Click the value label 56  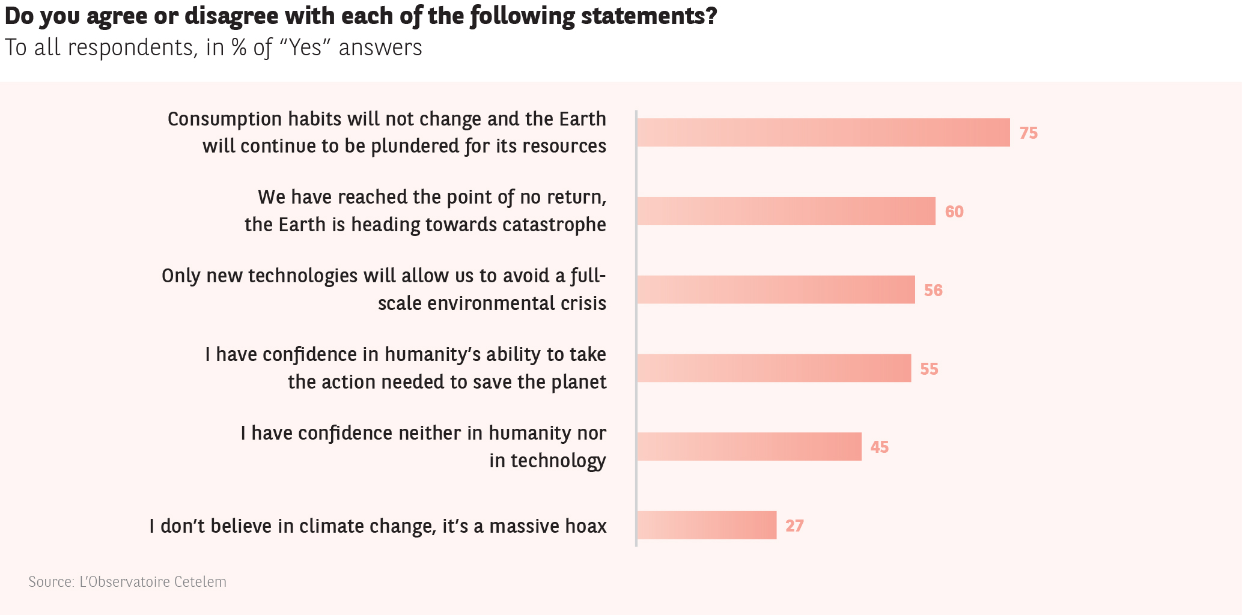click(933, 291)
